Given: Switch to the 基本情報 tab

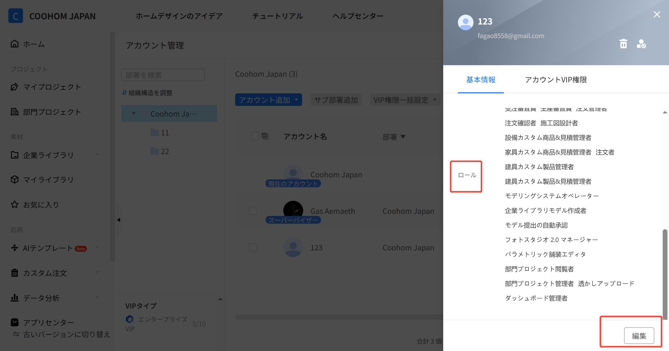Looking at the screenshot, I should pos(481,80).
